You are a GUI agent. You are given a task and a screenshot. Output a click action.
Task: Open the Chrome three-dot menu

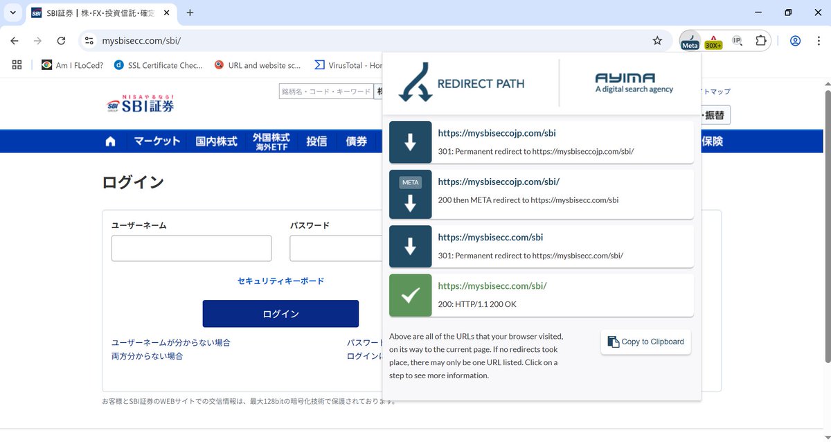tap(817, 41)
